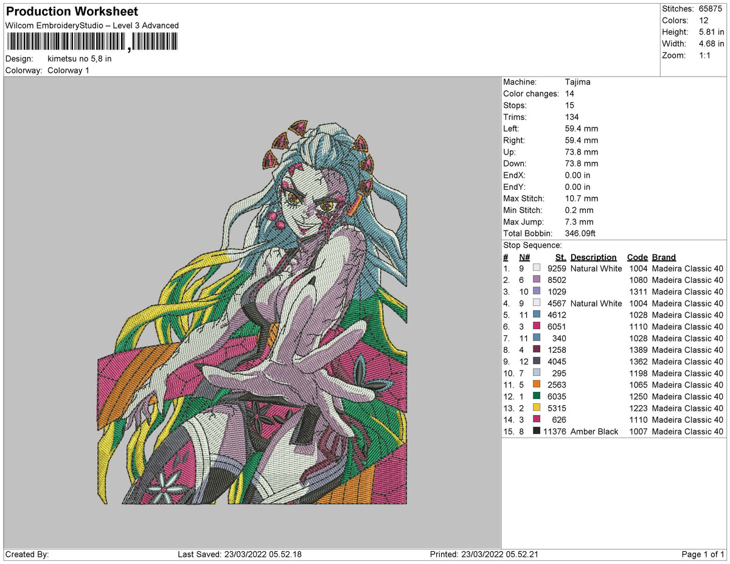The image size is (730, 564).
Task: Click the 'Code' column header
Action: tap(638, 257)
